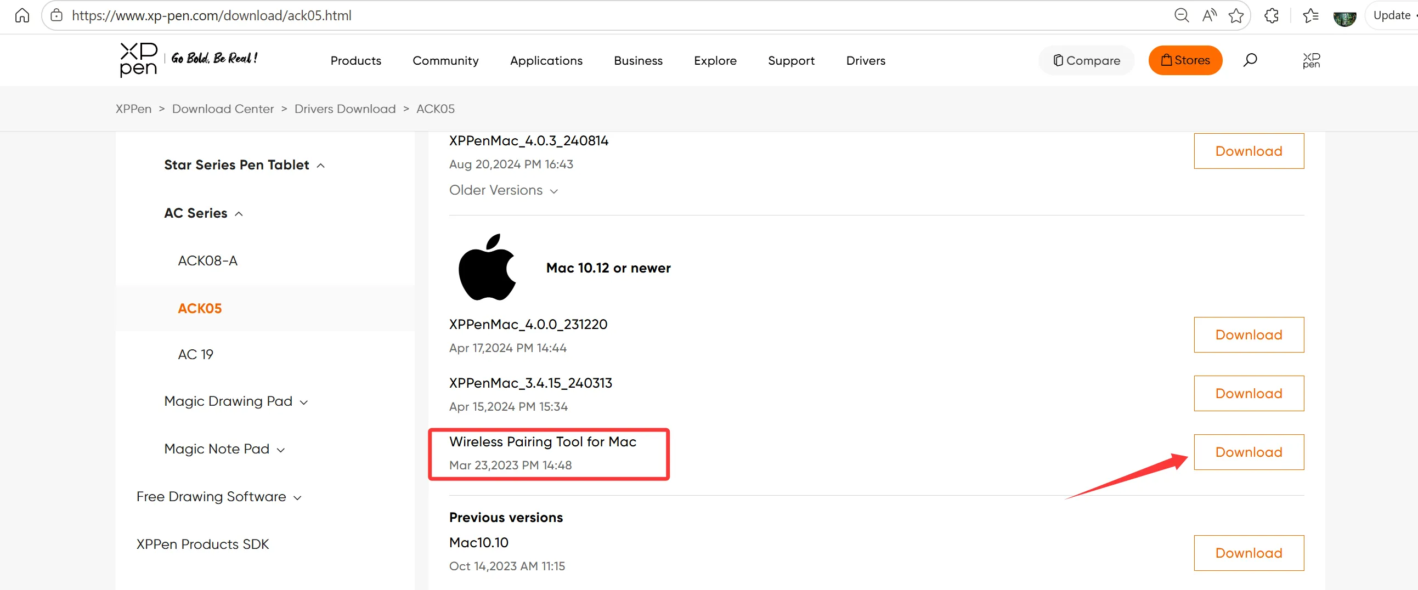Open the orange Stores button
Screen dimensions: 1418x590
coord(1185,60)
